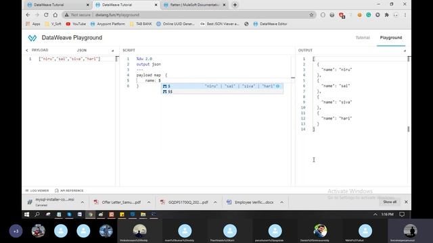Go back with the browser back arrow

pyautogui.click(x=28, y=15)
